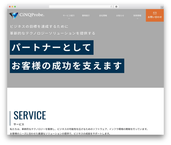Screen dimensions: 171x145
Task: Reload page via browser refresh icon
Action: tap(111, 7)
